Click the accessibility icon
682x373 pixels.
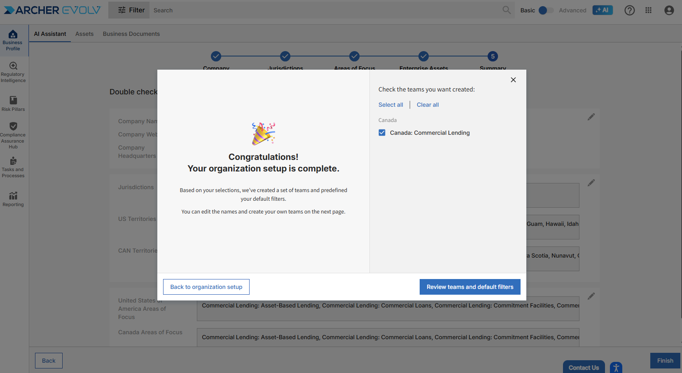click(x=616, y=367)
